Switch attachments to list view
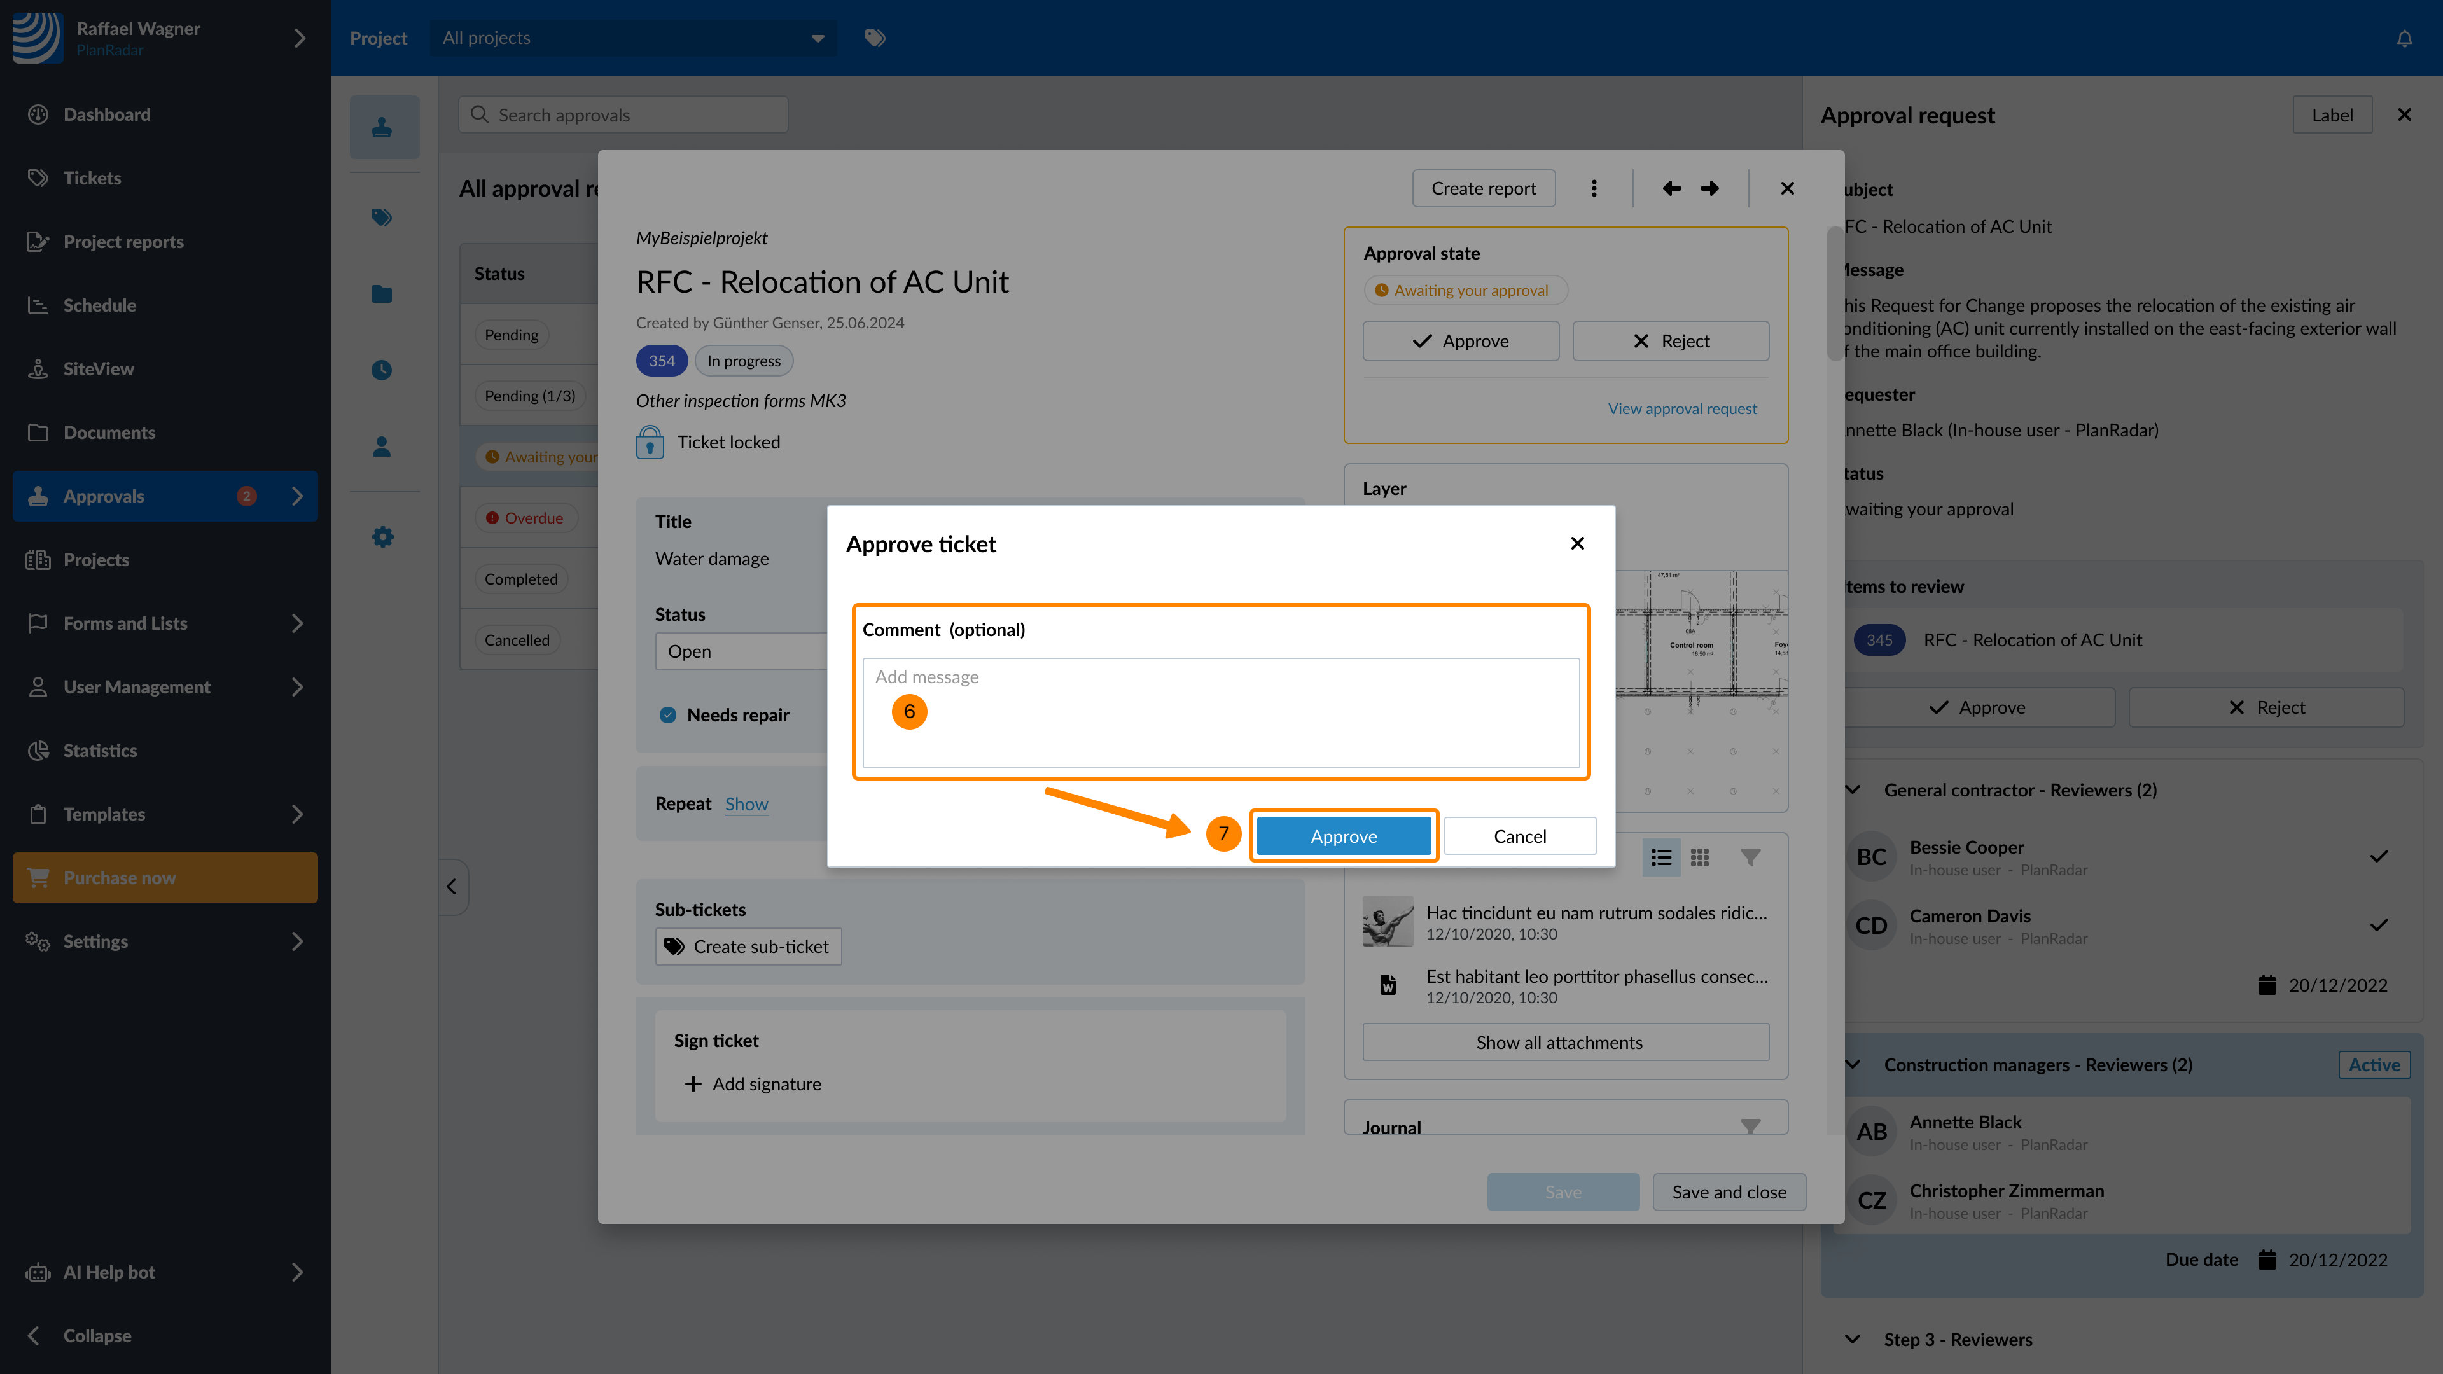The height and width of the screenshot is (1374, 2443). (1660, 857)
